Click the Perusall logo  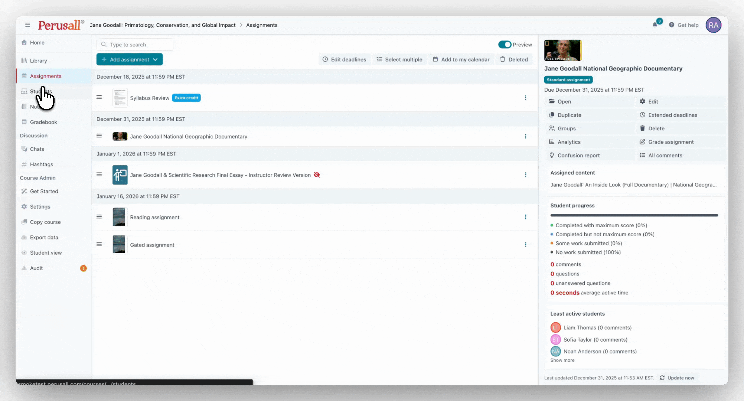click(61, 25)
